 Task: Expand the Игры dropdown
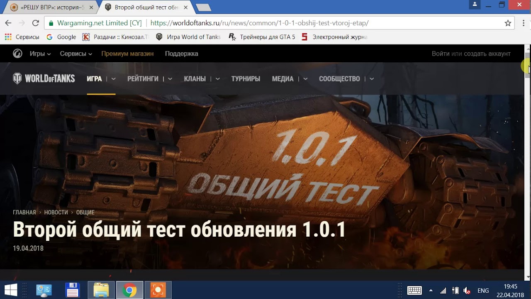pyautogui.click(x=40, y=54)
